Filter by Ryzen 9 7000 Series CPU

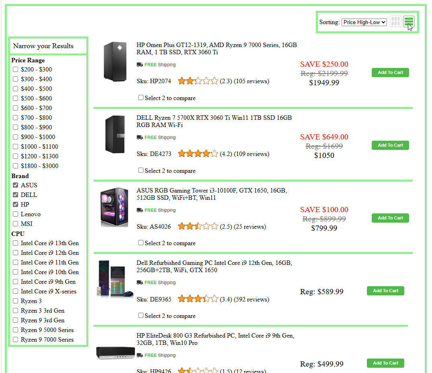(x=16, y=340)
